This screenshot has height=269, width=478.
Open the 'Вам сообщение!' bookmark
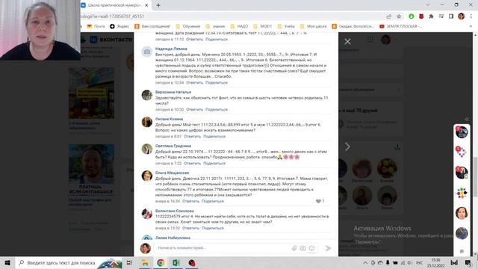coord(152,27)
